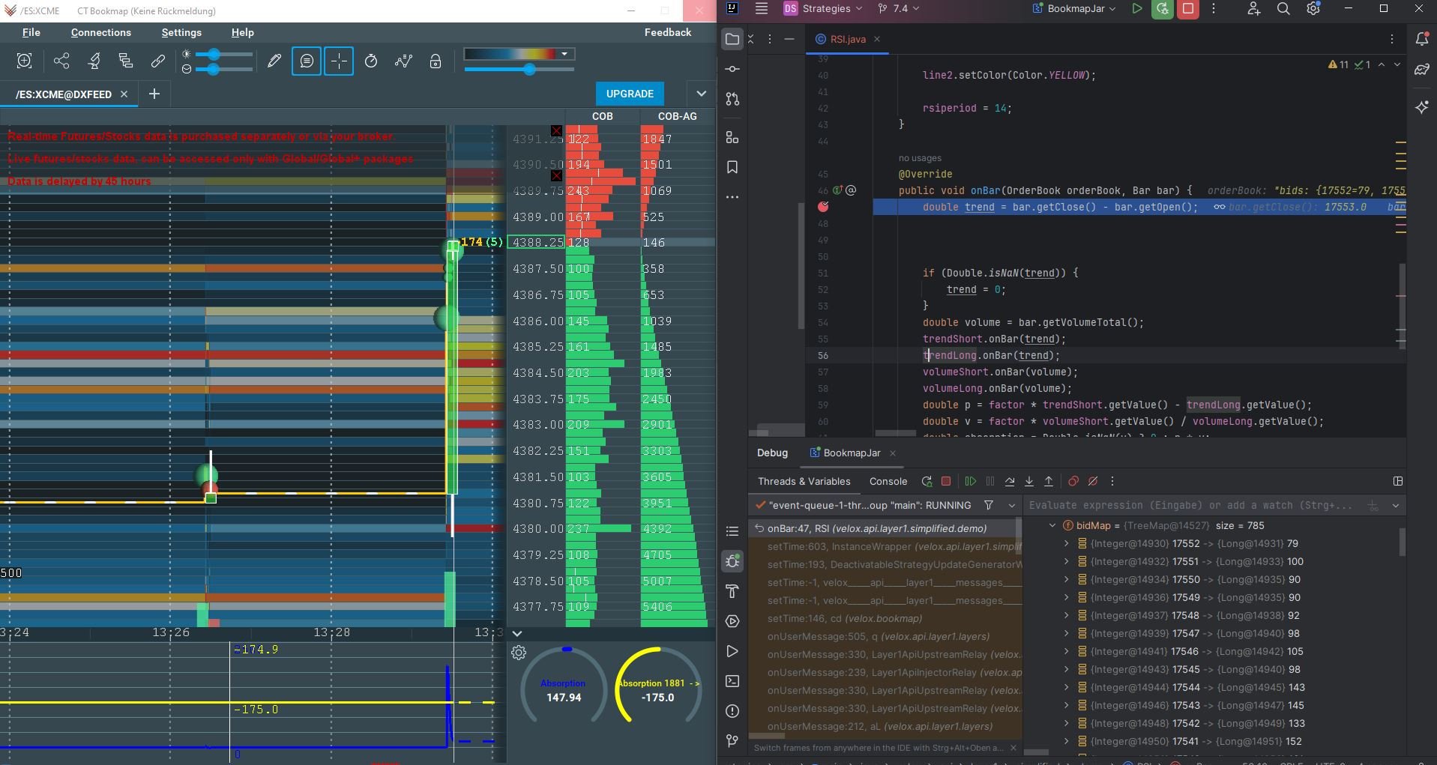
Task: Open BookmapJar run configuration dropdown
Action: (x=1074, y=9)
